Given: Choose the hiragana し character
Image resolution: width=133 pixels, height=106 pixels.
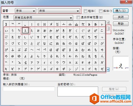Looking at the screenshot, I should (25, 37).
